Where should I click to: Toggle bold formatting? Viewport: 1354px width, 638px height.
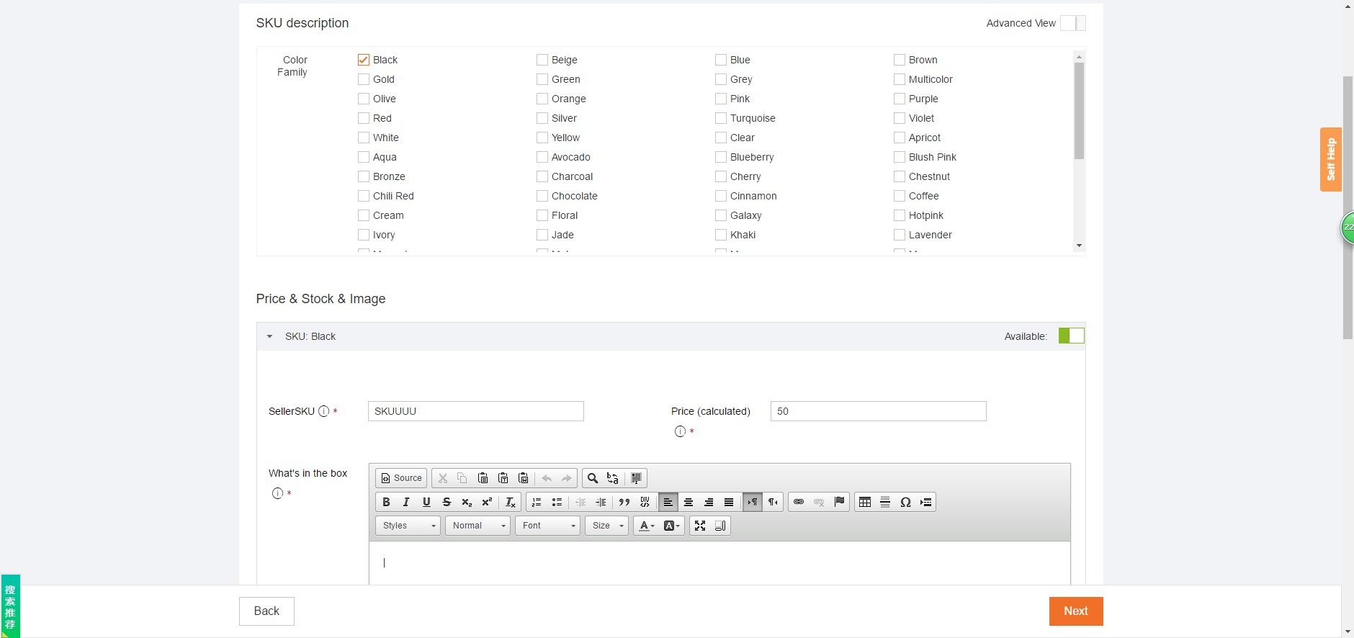pyautogui.click(x=386, y=502)
